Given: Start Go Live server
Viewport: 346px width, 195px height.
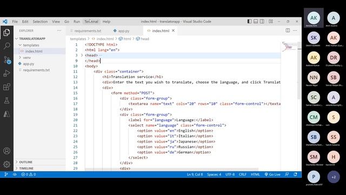Looking at the screenshot, I should click(x=272, y=174).
